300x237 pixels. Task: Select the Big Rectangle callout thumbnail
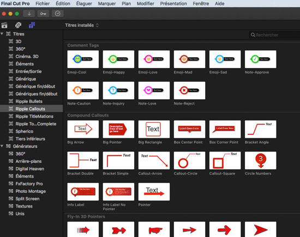click(154, 129)
